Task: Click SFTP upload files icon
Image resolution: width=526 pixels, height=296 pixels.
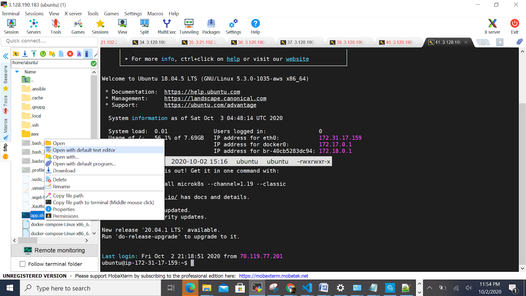Action: (x=34, y=54)
